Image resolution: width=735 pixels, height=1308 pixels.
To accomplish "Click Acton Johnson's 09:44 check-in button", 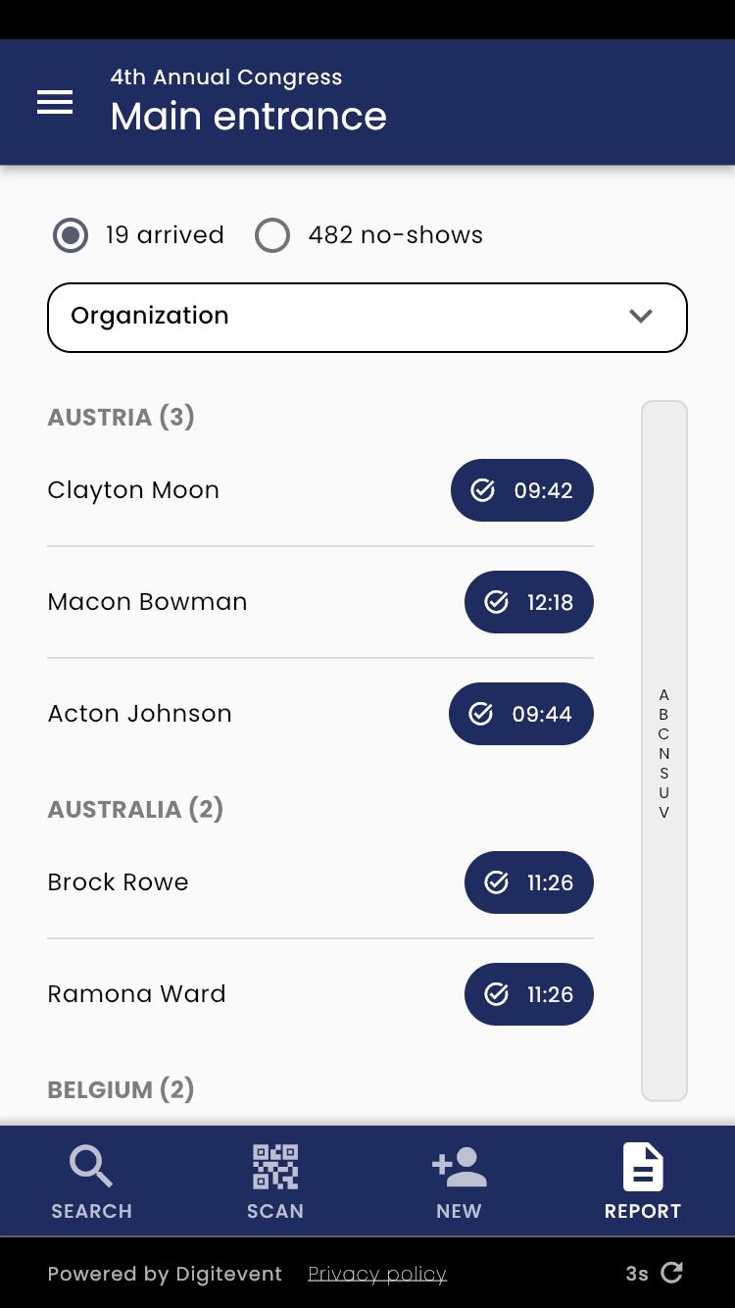I will point(521,714).
